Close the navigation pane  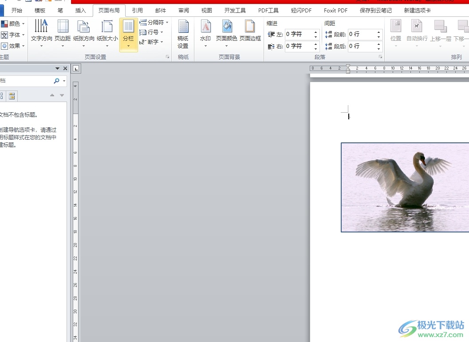(65, 68)
